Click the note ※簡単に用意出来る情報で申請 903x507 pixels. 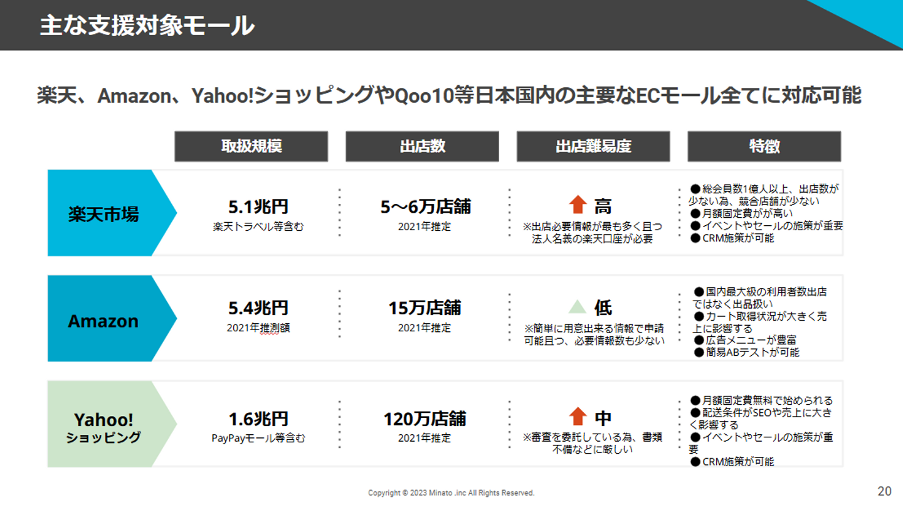pos(594,328)
